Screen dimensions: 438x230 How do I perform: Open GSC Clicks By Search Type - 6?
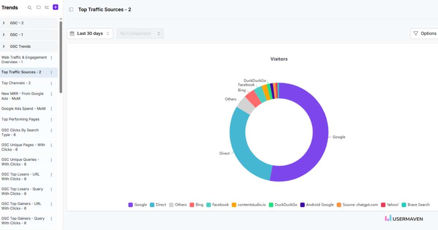click(20, 133)
